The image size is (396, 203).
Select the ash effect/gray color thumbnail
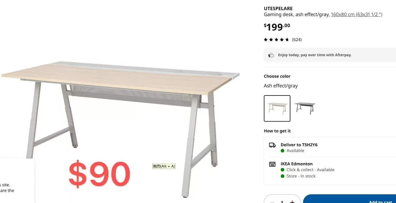pos(277,108)
